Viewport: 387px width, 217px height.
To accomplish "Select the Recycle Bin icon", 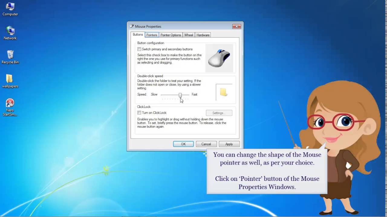I will [10, 57].
